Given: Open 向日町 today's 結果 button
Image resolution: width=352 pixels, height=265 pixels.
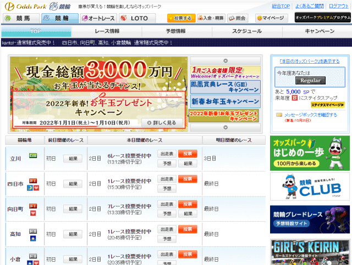Looking at the screenshot, I should point(188,214).
